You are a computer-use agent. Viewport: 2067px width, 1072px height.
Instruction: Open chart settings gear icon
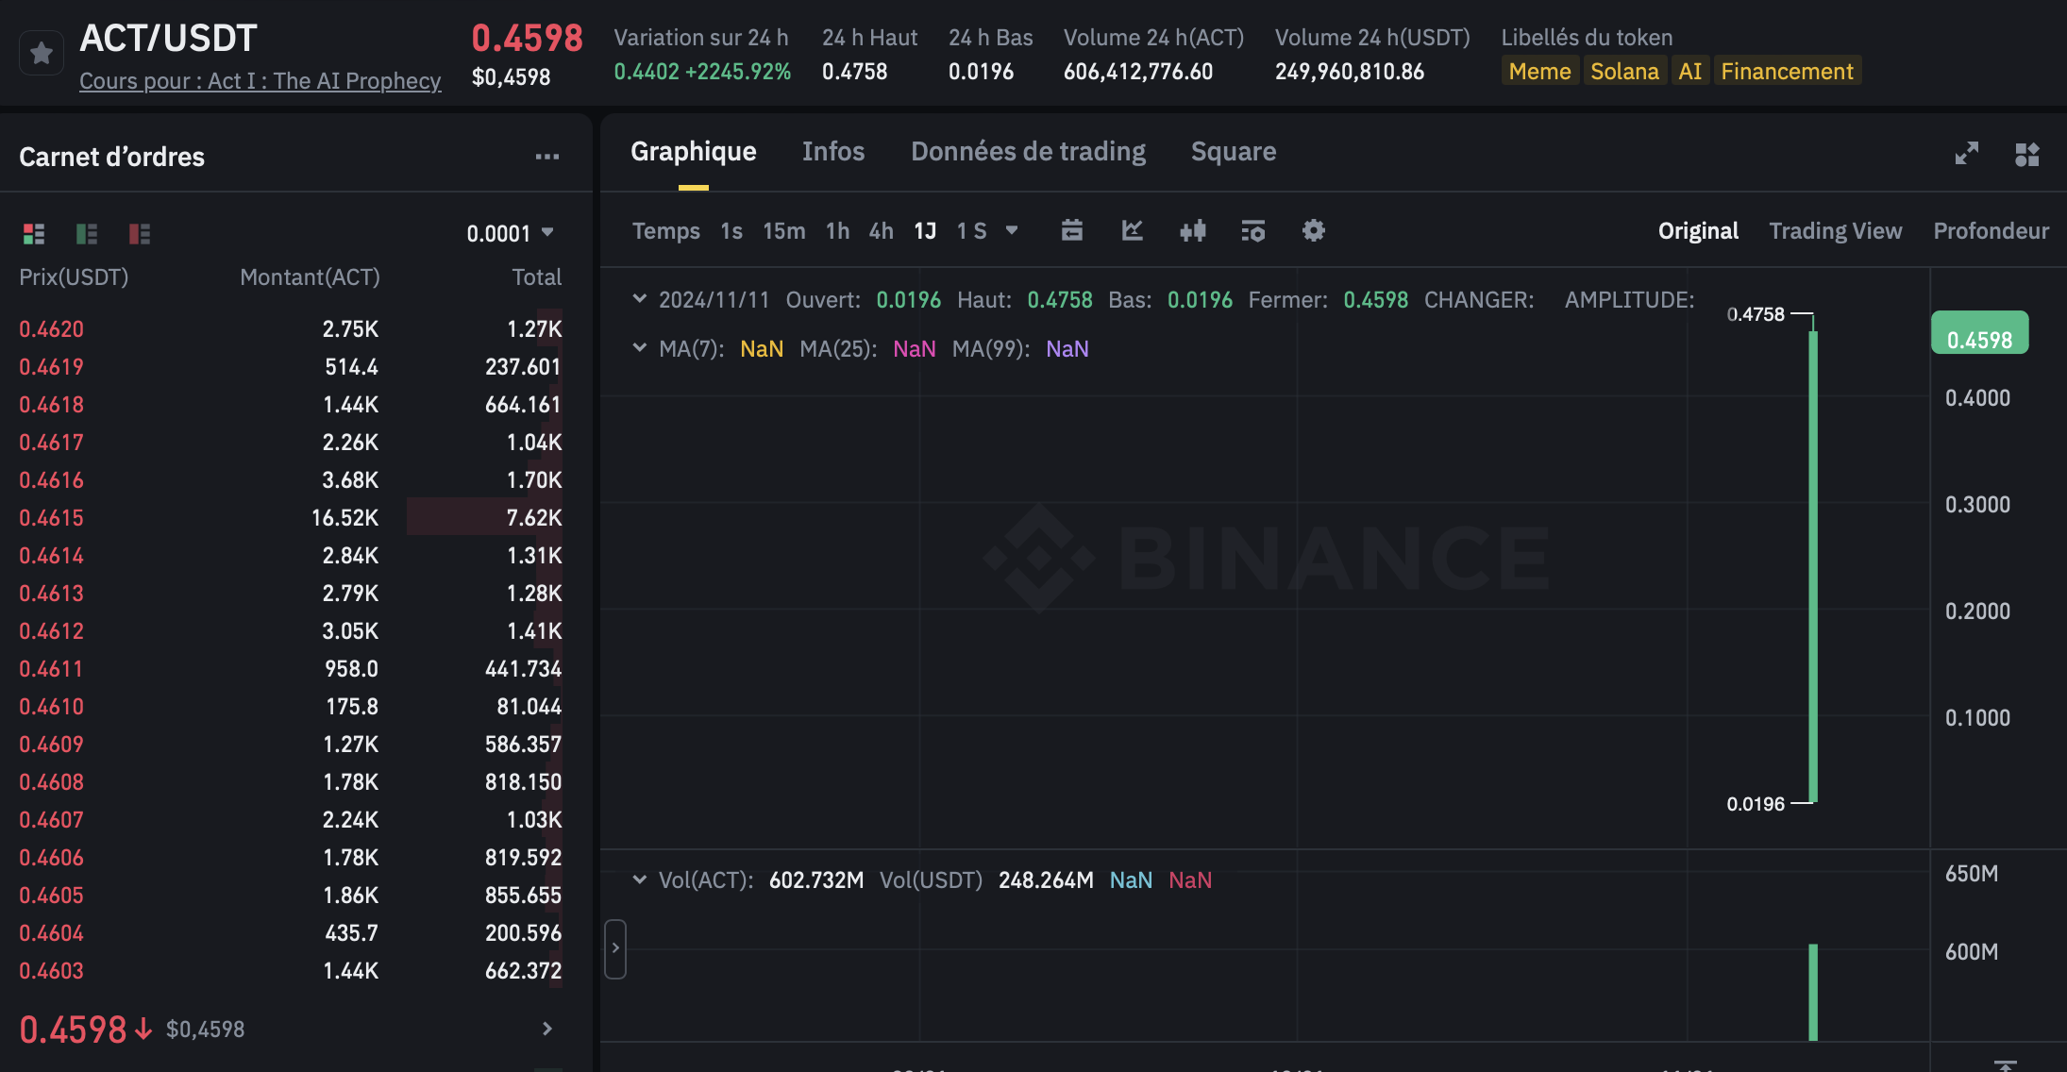[1313, 230]
